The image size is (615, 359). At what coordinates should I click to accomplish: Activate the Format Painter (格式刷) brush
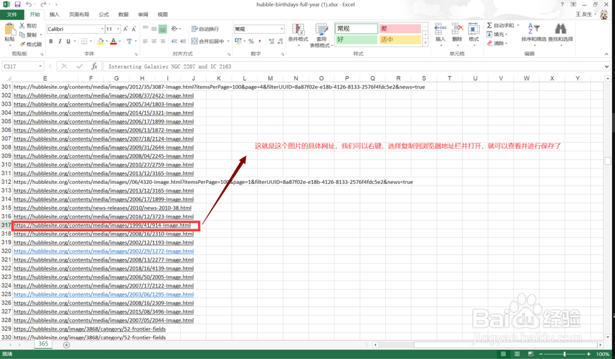click(22, 44)
